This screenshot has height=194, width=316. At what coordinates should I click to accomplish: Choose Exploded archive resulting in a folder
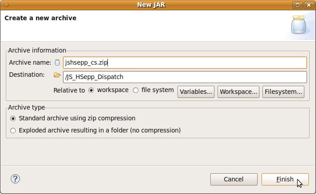tap(13, 131)
